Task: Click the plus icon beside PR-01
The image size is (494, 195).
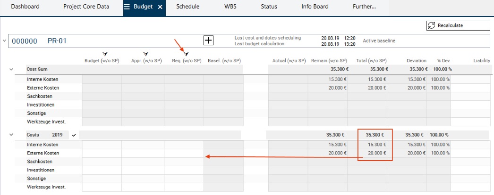Action: coord(208,41)
